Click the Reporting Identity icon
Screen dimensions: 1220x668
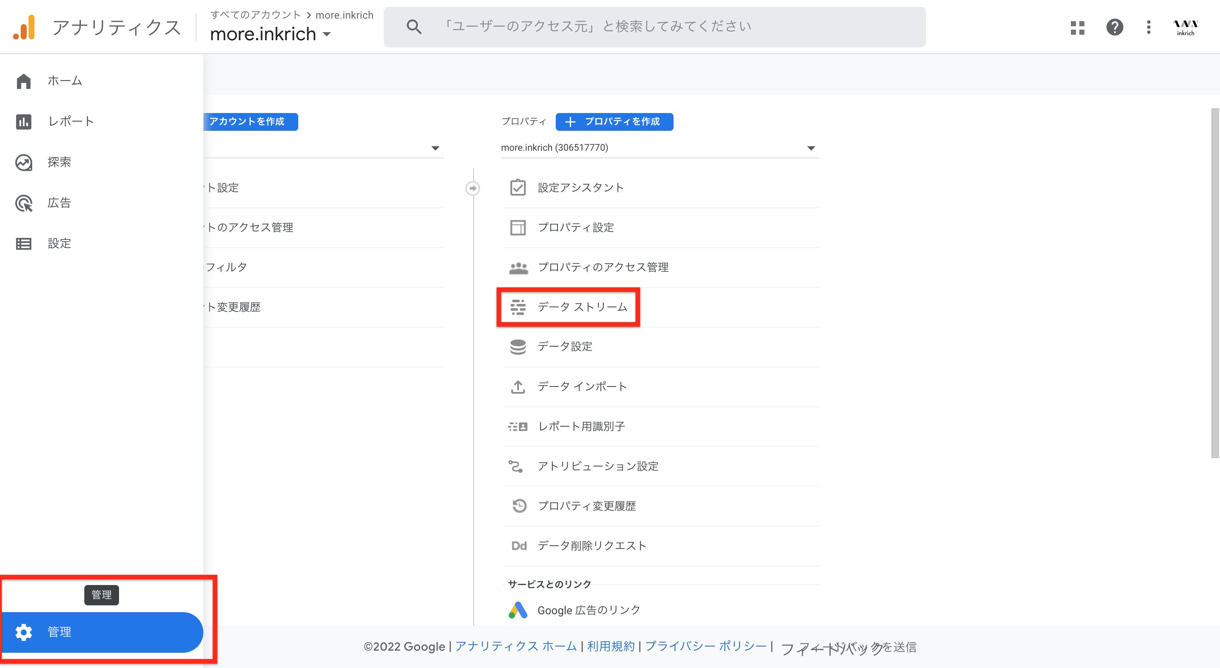(x=518, y=427)
